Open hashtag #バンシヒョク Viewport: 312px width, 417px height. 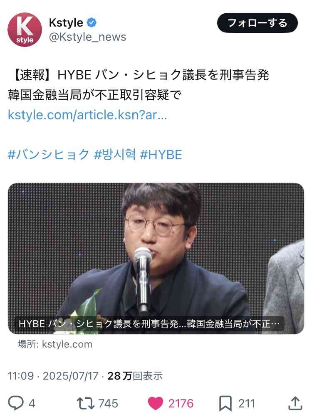(x=49, y=155)
